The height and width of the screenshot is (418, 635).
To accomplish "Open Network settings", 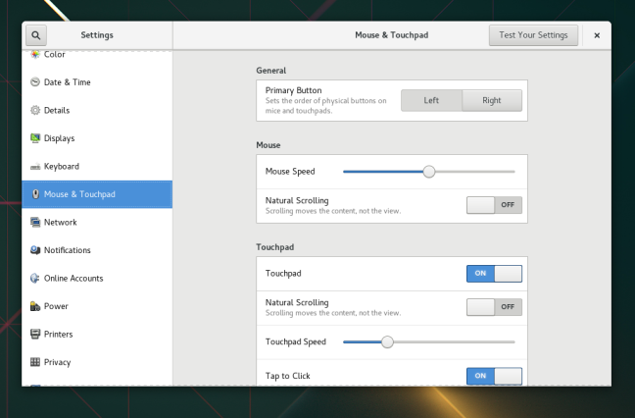I will coord(97,222).
